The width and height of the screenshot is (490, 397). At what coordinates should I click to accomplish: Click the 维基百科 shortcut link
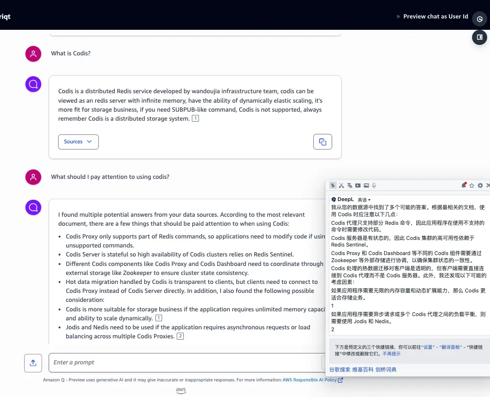[363, 370]
